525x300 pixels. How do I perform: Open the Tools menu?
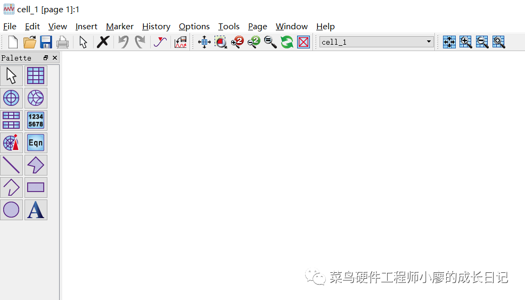click(228, 27)
